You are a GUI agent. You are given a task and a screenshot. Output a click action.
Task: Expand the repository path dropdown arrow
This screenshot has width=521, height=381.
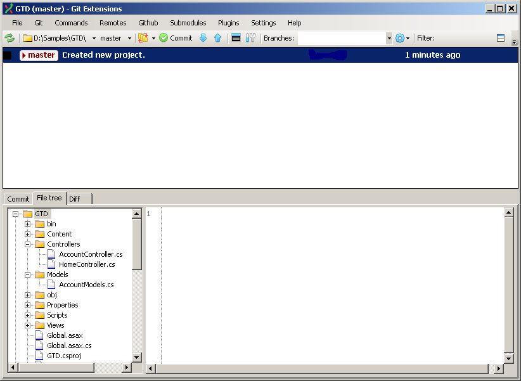pyautogui.click(x=94, y=38)
